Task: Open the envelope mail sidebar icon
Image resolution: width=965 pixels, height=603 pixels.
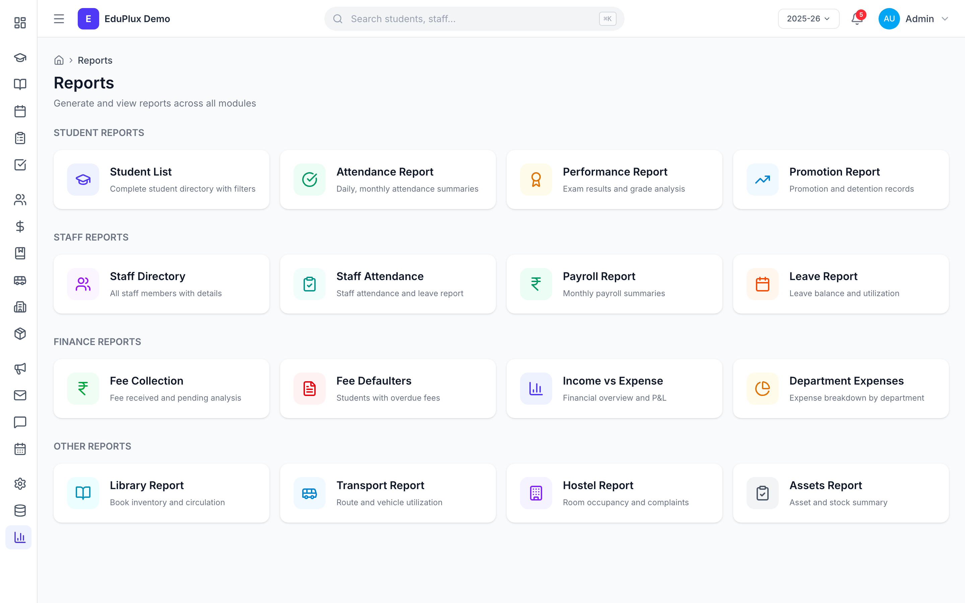Action: pos(20,395)
